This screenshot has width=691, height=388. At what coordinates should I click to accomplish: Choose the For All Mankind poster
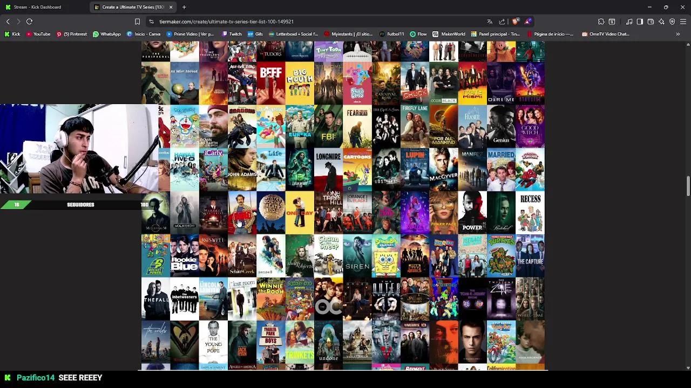point(444,127)
